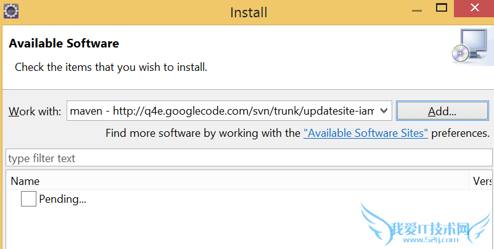Click the Version column header

pyautogui.click(x=482, y=181)
